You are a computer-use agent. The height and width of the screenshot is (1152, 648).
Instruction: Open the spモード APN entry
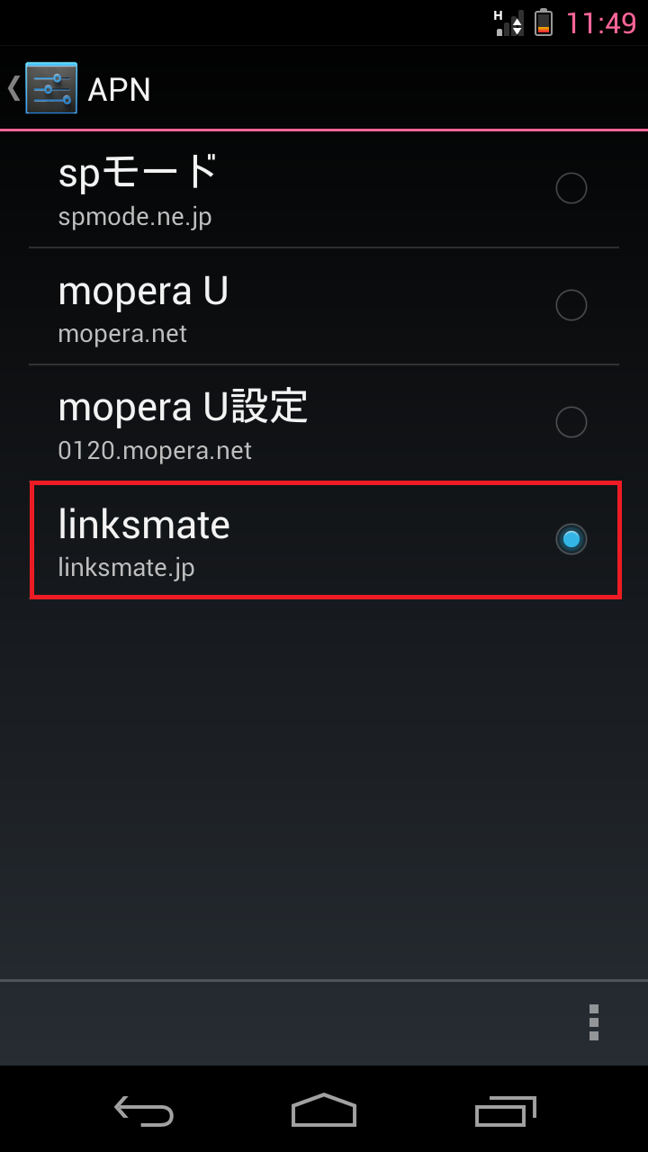point(324,189)
